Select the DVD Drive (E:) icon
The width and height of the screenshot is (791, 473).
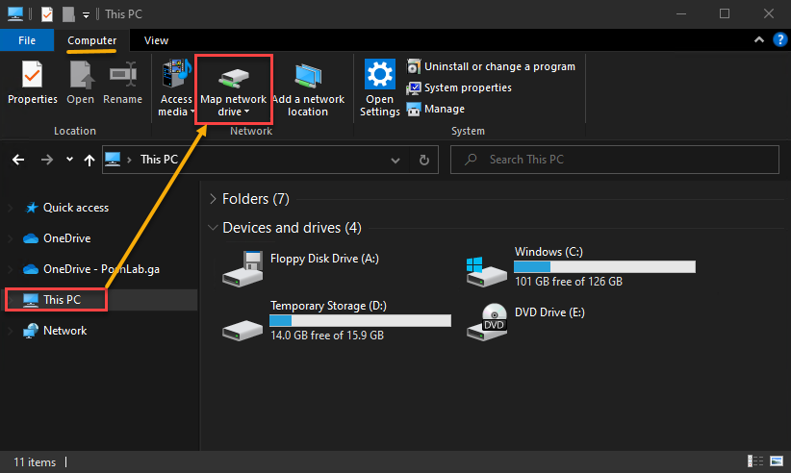click(x=487, y=322)
